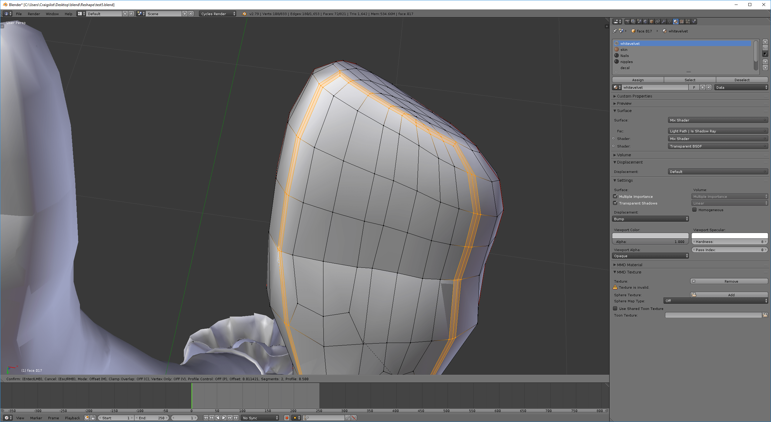Enable automatic keyframe recording in timeline
Screen dimensions: 771x422
click(286, 417)
